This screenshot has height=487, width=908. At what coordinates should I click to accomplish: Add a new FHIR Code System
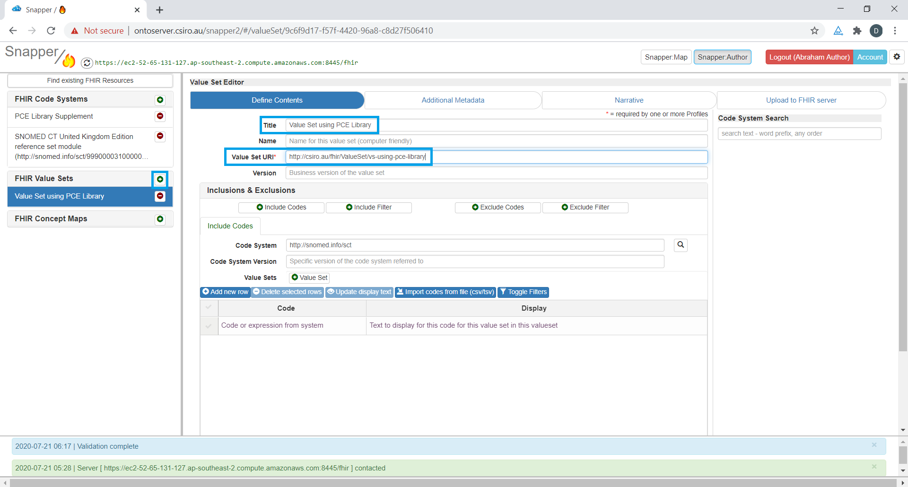[160, 100]
